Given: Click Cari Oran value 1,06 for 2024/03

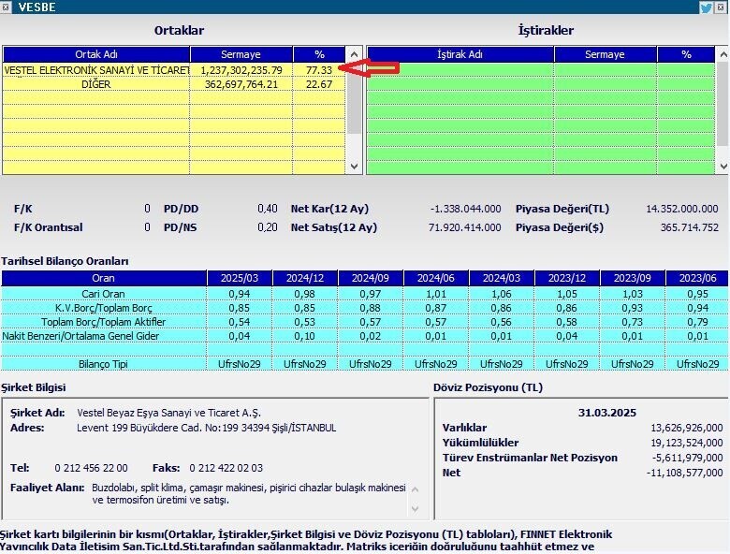Looking at the screenshot, I should coord(502,294).
